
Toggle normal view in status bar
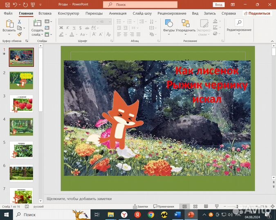(184, 207)
